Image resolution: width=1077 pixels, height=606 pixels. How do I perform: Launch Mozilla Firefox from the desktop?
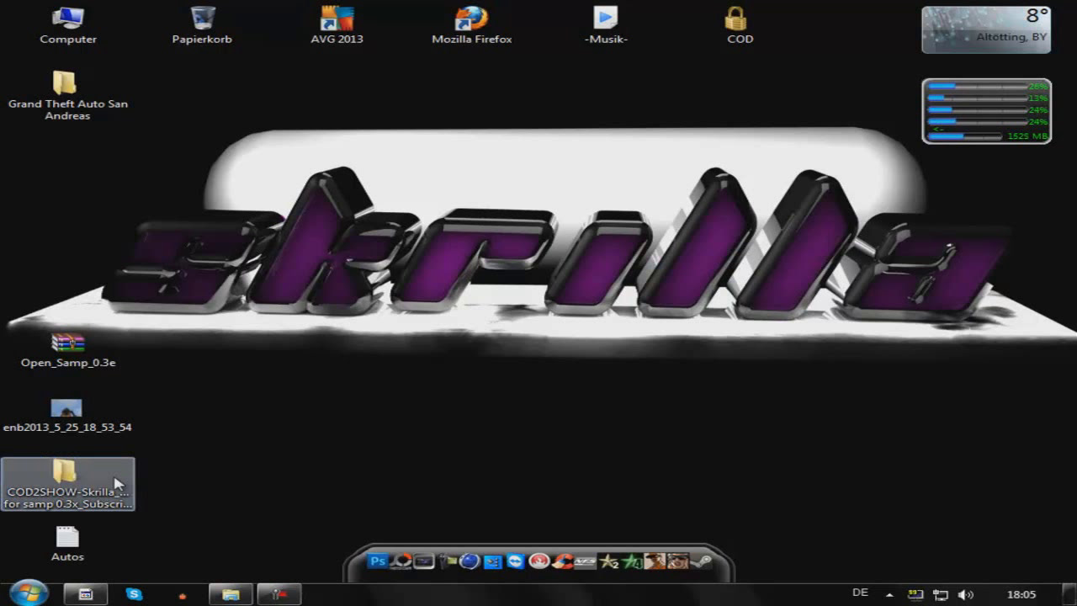[472, 25]
